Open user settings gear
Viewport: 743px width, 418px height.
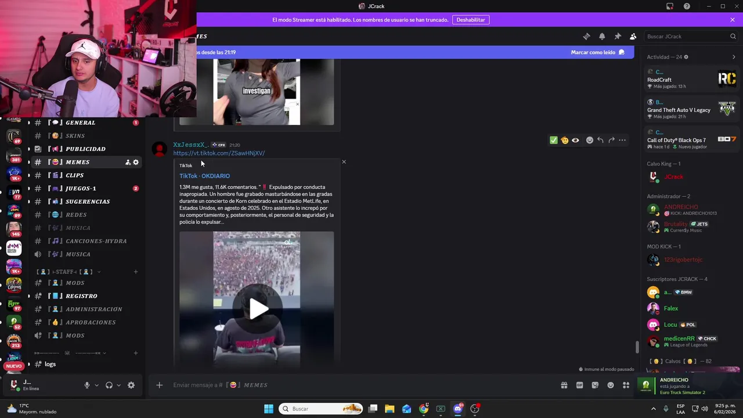[131, 385]
